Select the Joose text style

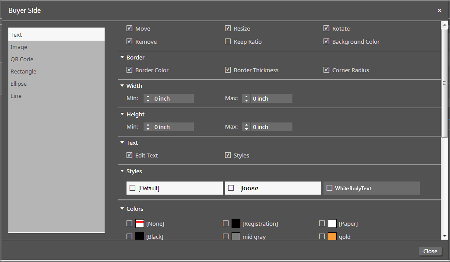[x=273, y=188]
